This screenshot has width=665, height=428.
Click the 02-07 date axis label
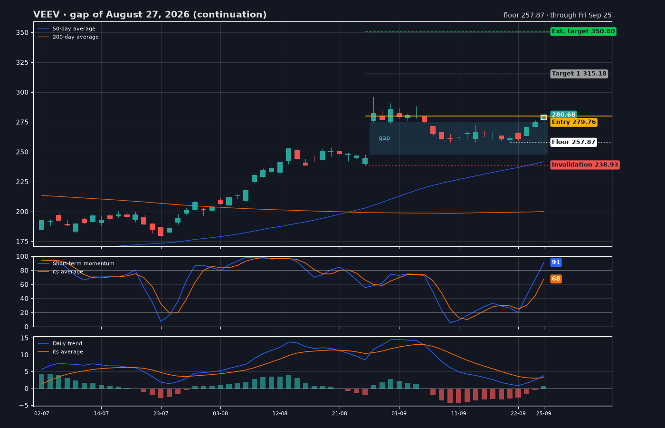(x=42, y=414)
